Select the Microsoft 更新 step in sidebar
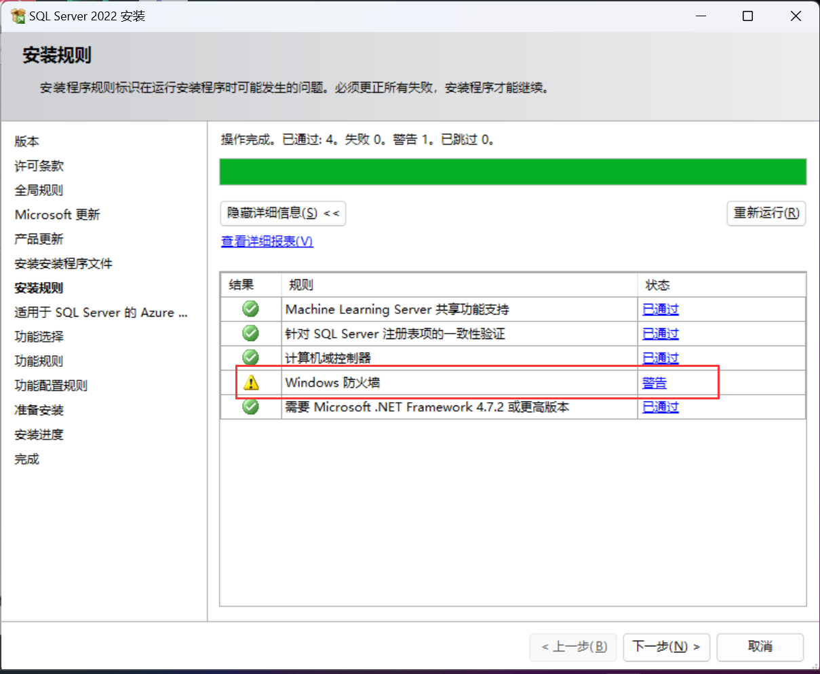Image resolution: width=820 pixels, height=674 pixels. pyautogui.click(x=58, y=214)
